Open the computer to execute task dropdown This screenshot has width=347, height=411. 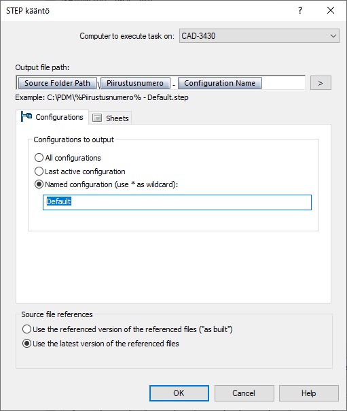[259, 35]
